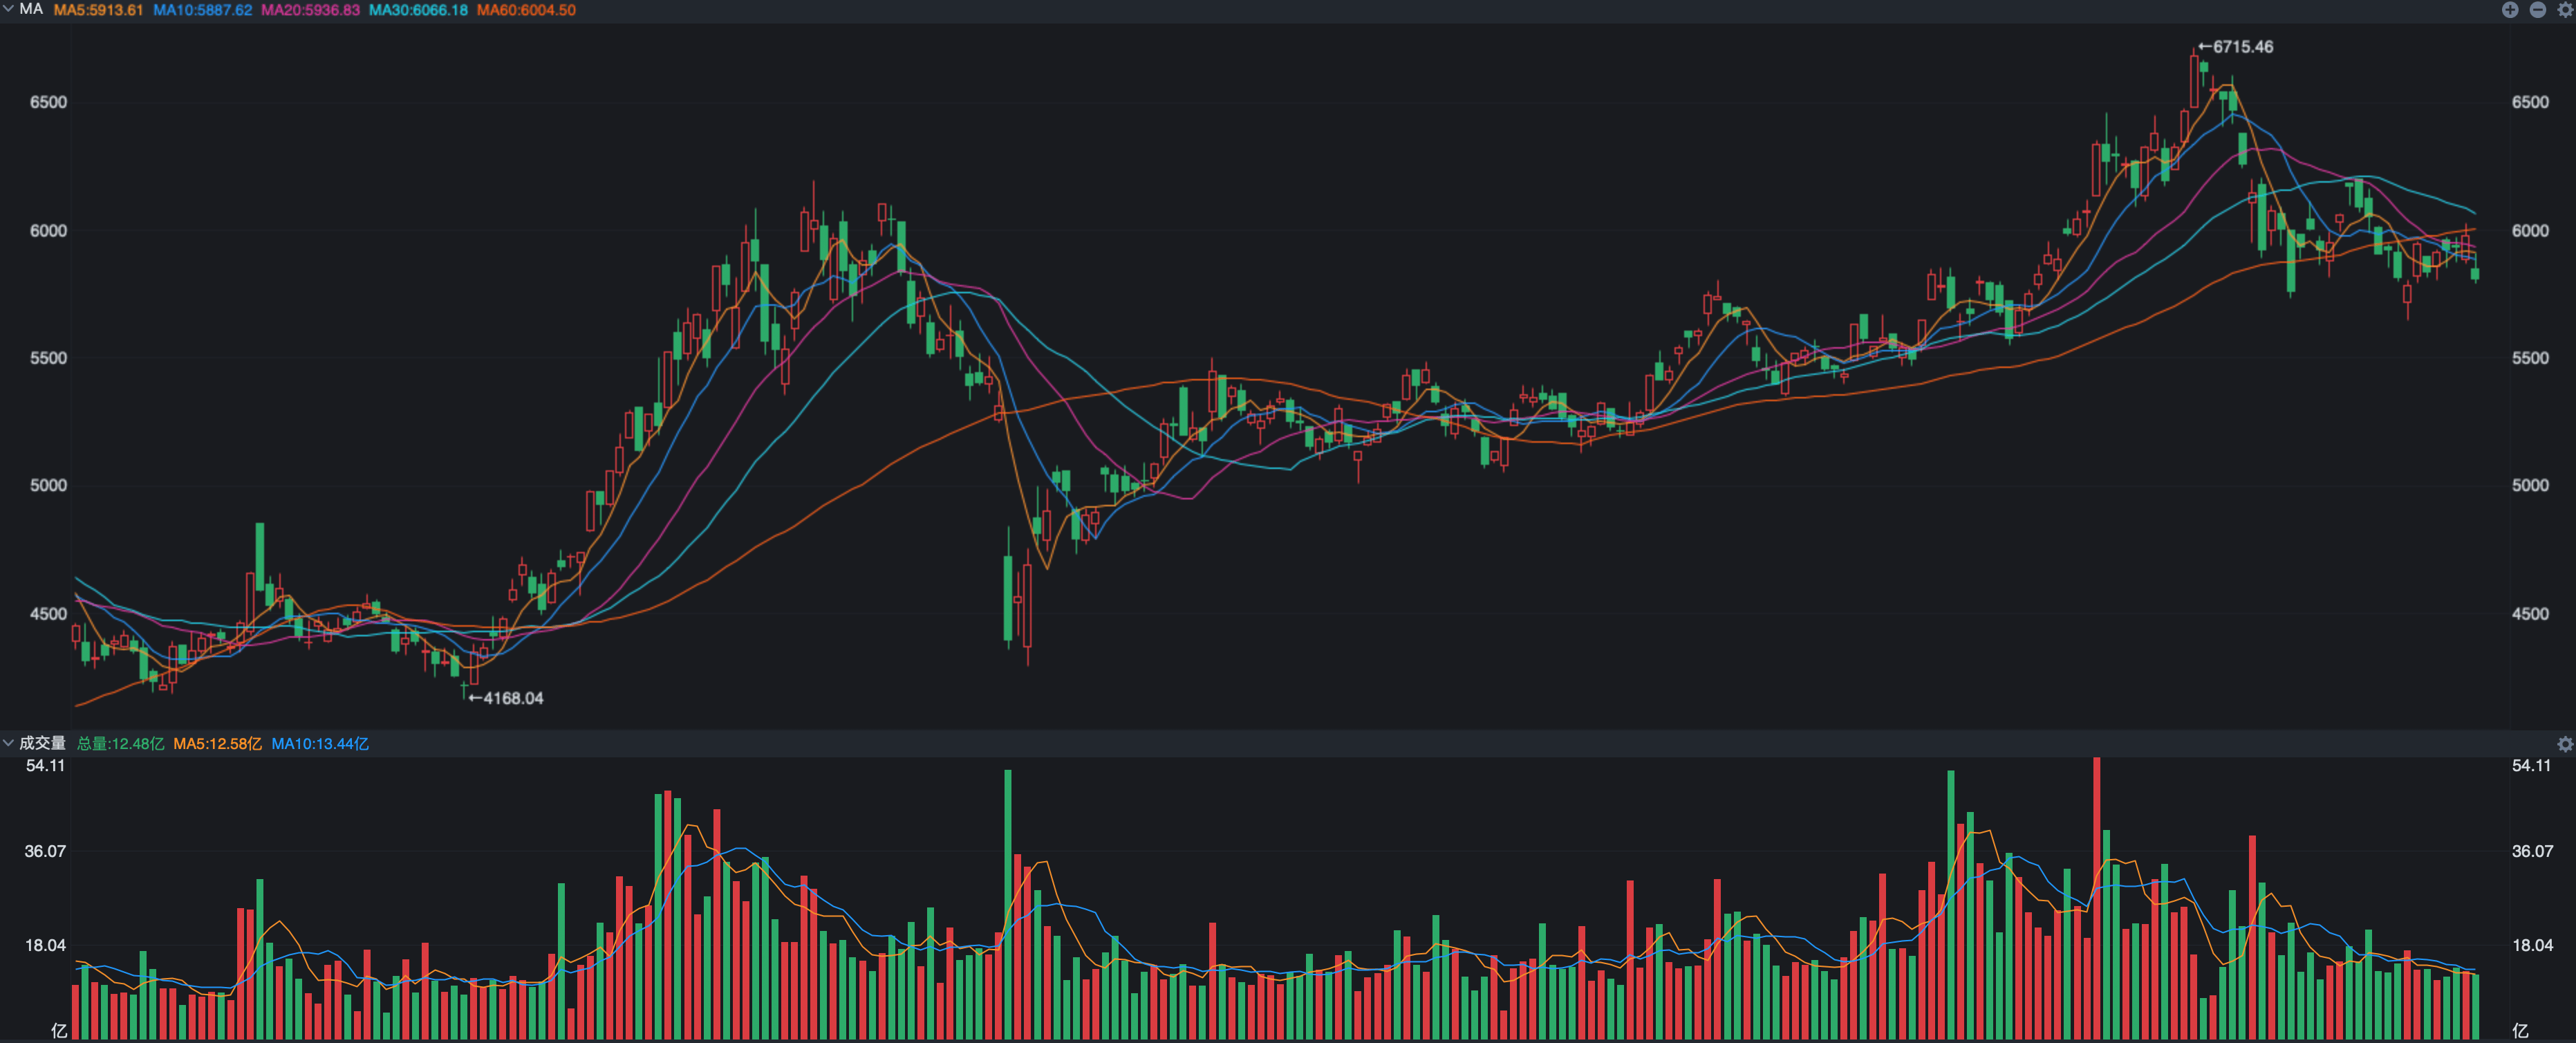Click MA10:5887.62 legend value
This screenshot has height=1043, width=2576.
[202, 10]
